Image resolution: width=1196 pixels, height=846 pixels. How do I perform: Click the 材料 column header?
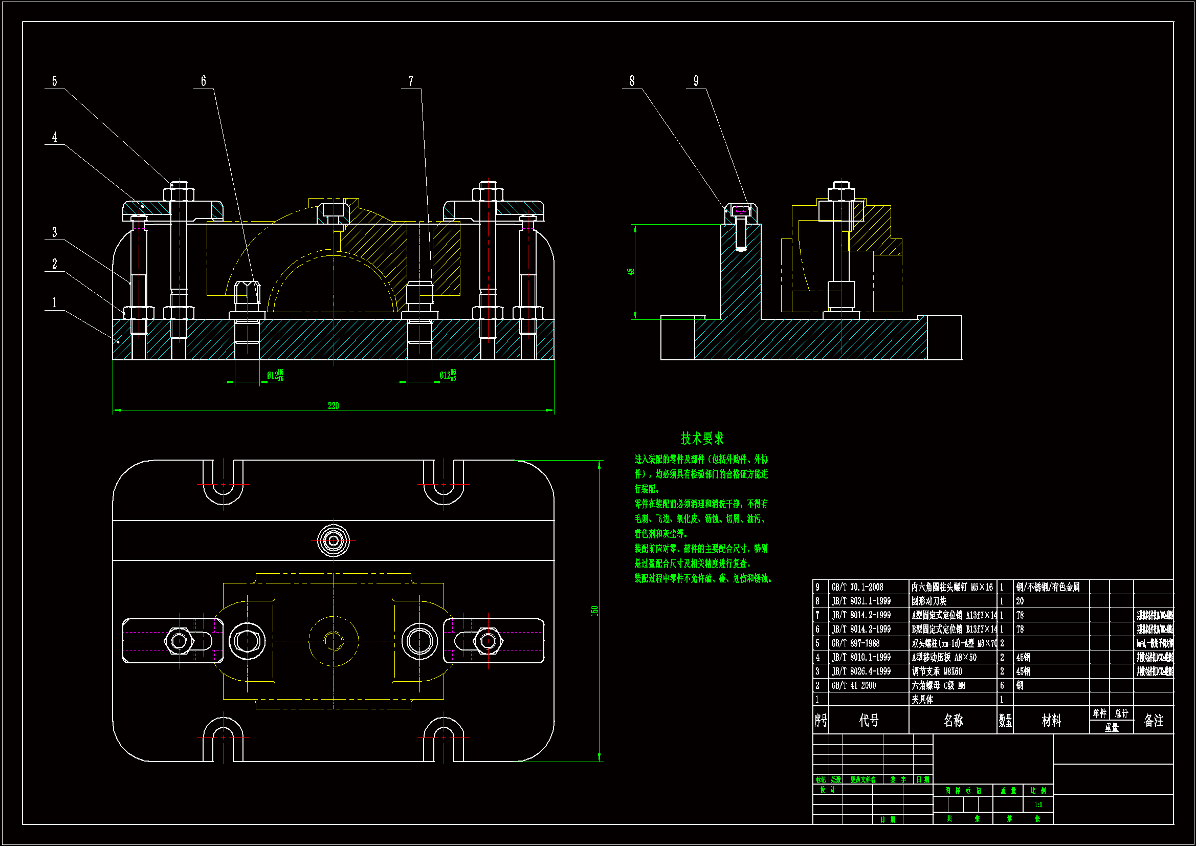pos(1051,721)
